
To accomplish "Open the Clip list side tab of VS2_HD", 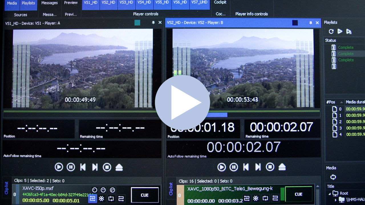I will coord(171,189).
